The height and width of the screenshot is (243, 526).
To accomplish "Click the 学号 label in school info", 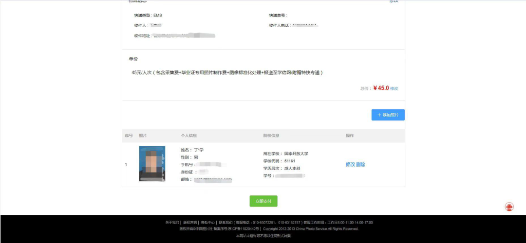I will pyautogui.click(x=268, y=176).
